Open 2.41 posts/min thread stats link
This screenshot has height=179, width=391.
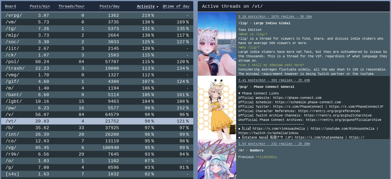coord(274,80)
